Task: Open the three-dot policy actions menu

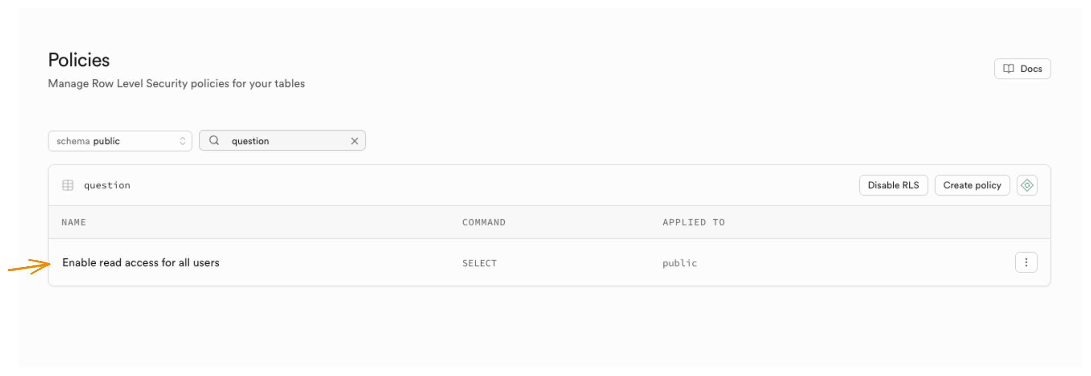Action: [1025, 262]
